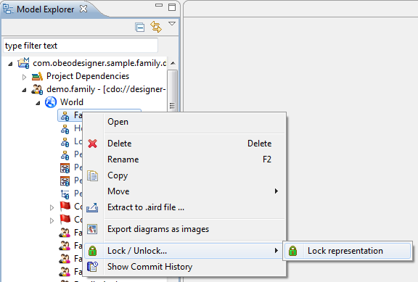
Task: Click the Lock / Unlock submenu arrow
Action: tap(276, 251)
